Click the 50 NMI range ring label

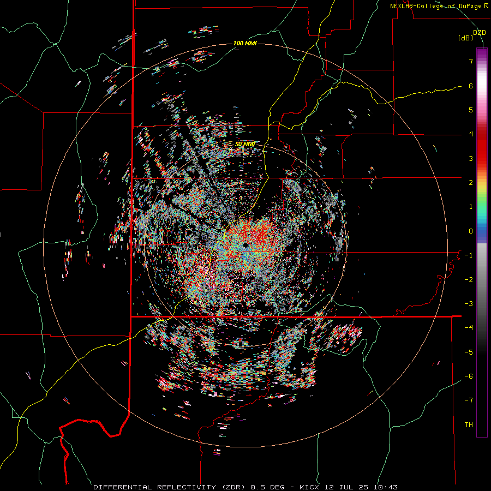click(245, 144)
